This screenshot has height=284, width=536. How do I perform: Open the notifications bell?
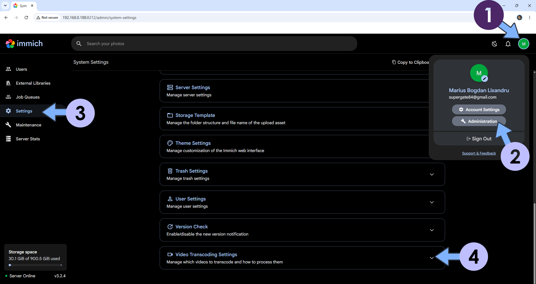pos(508,44)
